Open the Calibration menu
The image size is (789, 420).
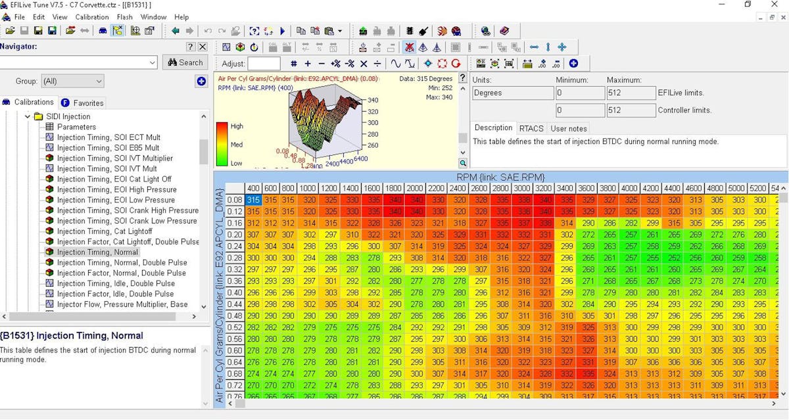(x=92, y=17)
